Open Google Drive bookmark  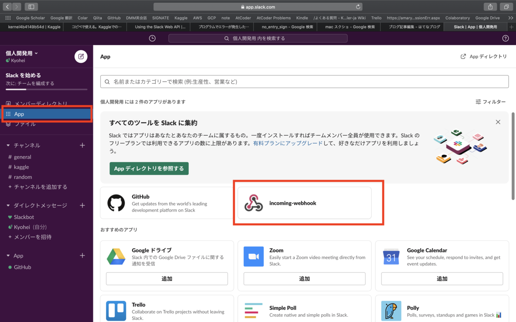[x=488, y=18]
